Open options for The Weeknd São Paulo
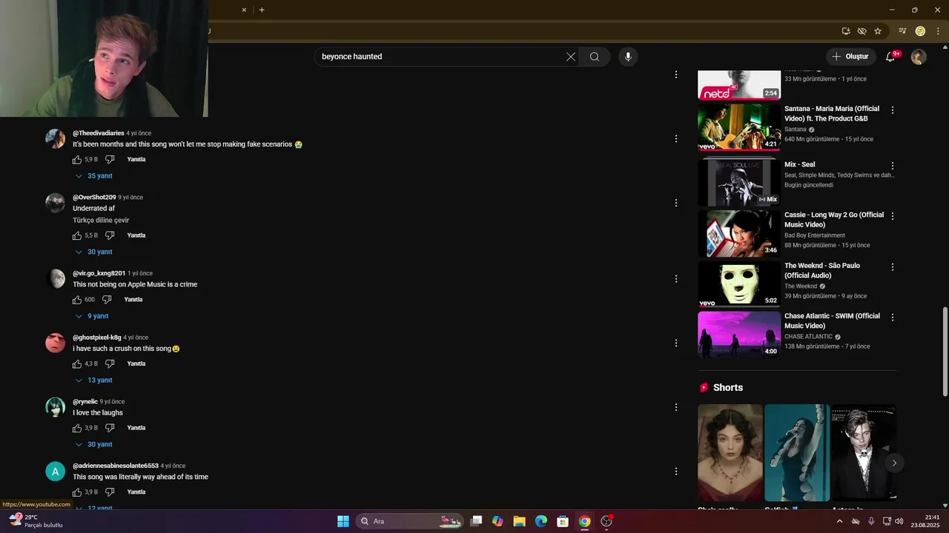The image size is (949, 533). [x=893, y=267]
